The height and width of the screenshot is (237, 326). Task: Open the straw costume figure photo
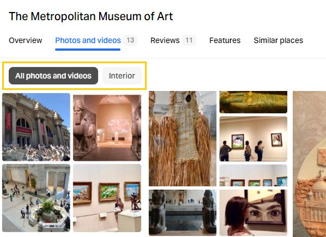[x=183, y=138]
